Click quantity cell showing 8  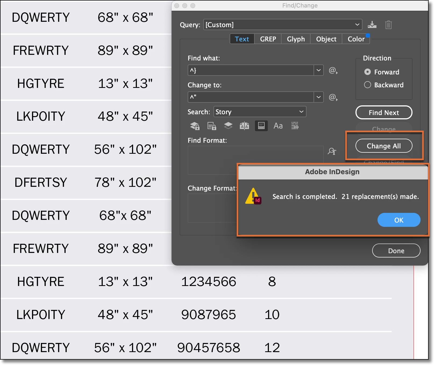click(272, 282)
